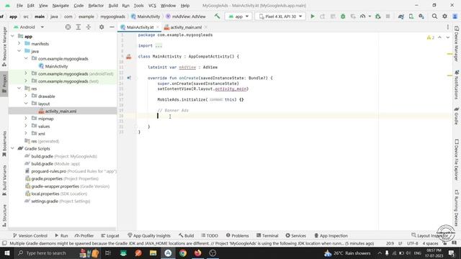Open the Terminal tool window
This screenshot has width=461, height=259.
[267, 235]
